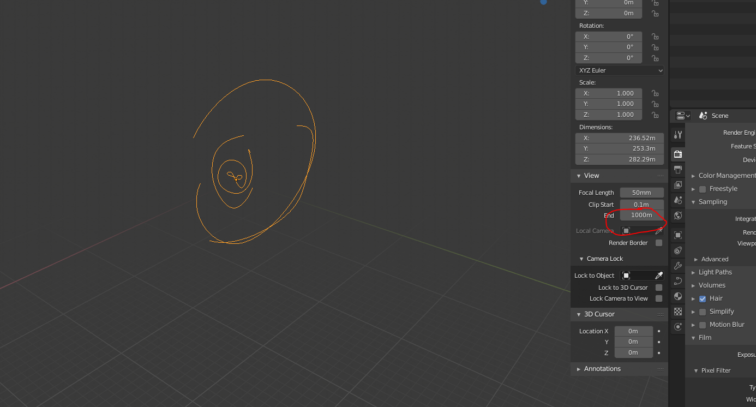Open the Active Tool properties tab
Screen dimensions: 756x407
pyautogui.click(x=678, y=134)
